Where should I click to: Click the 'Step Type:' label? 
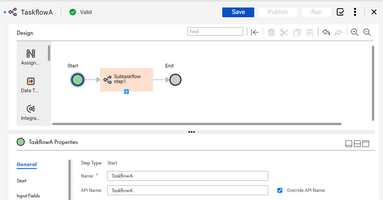click(92, 163)
